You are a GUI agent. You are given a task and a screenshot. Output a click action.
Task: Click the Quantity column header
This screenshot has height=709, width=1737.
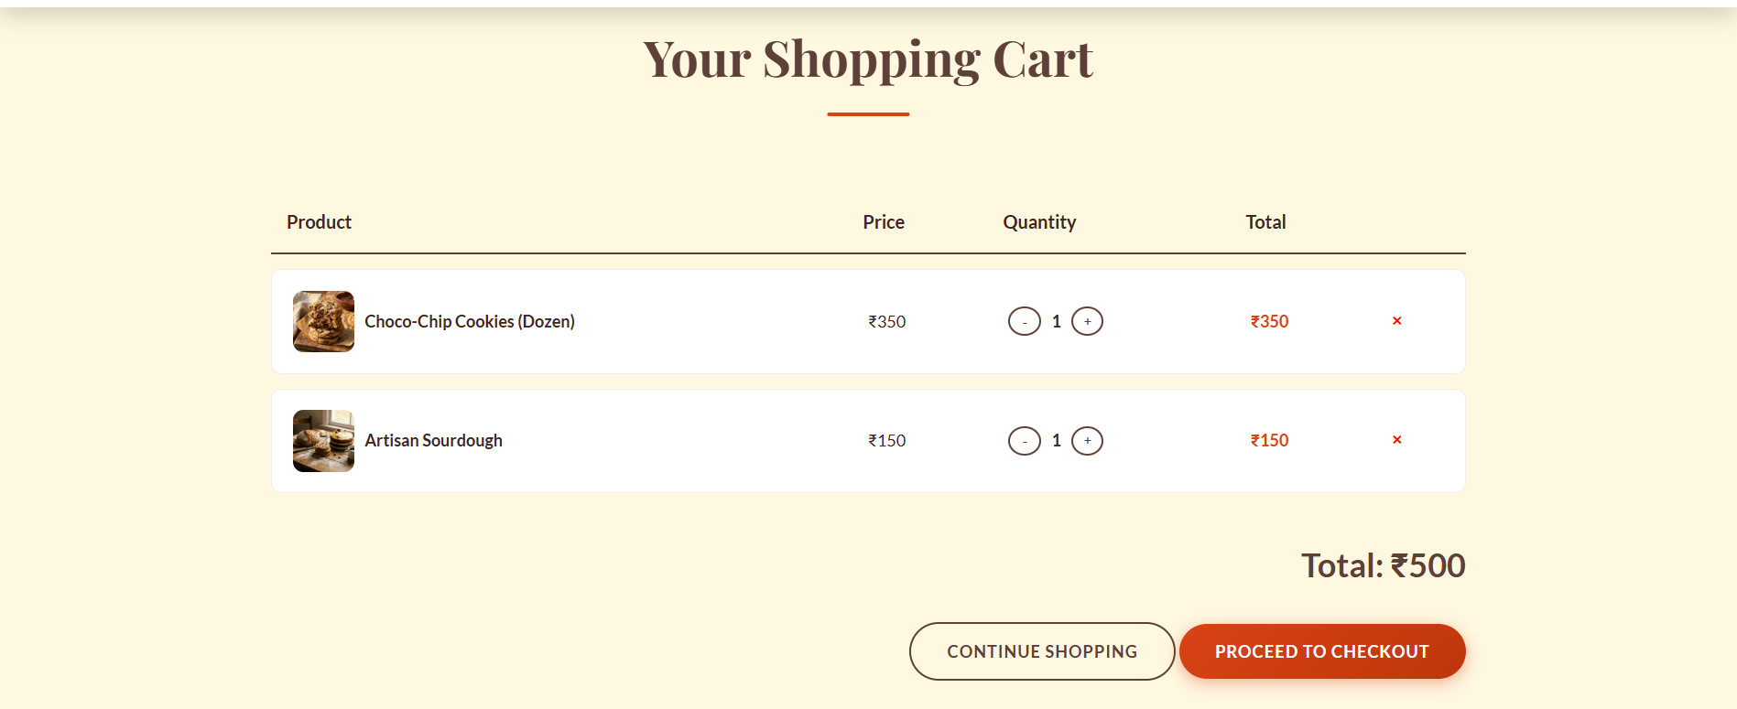click(x=1039, y=221)
